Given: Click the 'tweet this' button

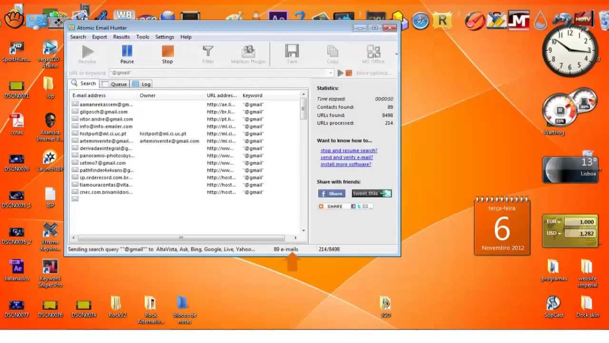Looking at the screenshot, I should pos(372,193).
